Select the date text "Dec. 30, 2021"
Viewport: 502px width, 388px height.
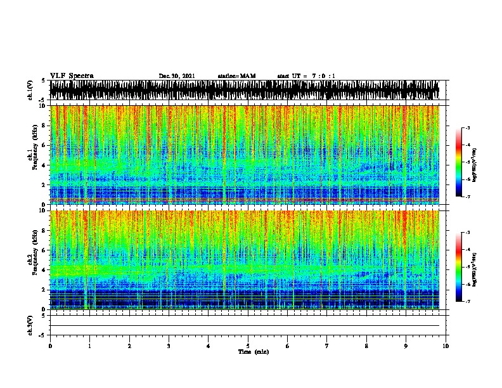point(177,76)
